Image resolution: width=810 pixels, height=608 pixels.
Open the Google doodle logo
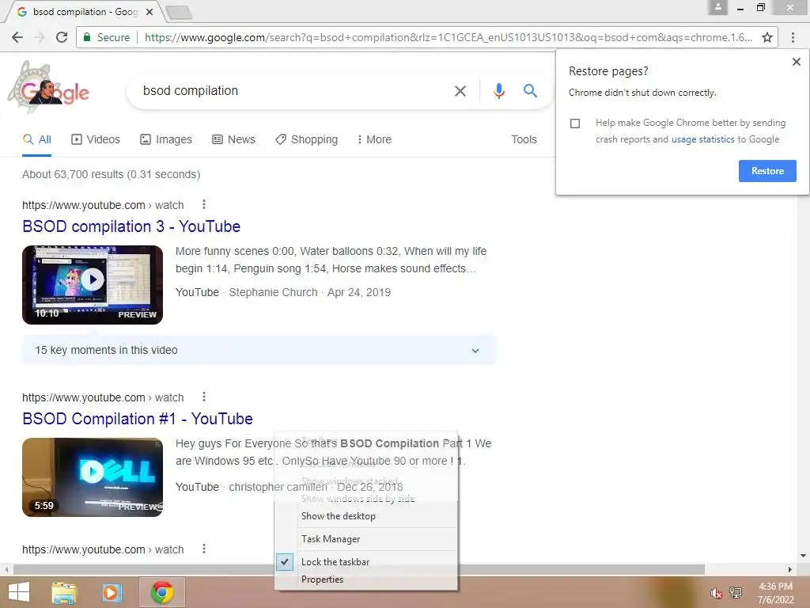pos(48,87)
